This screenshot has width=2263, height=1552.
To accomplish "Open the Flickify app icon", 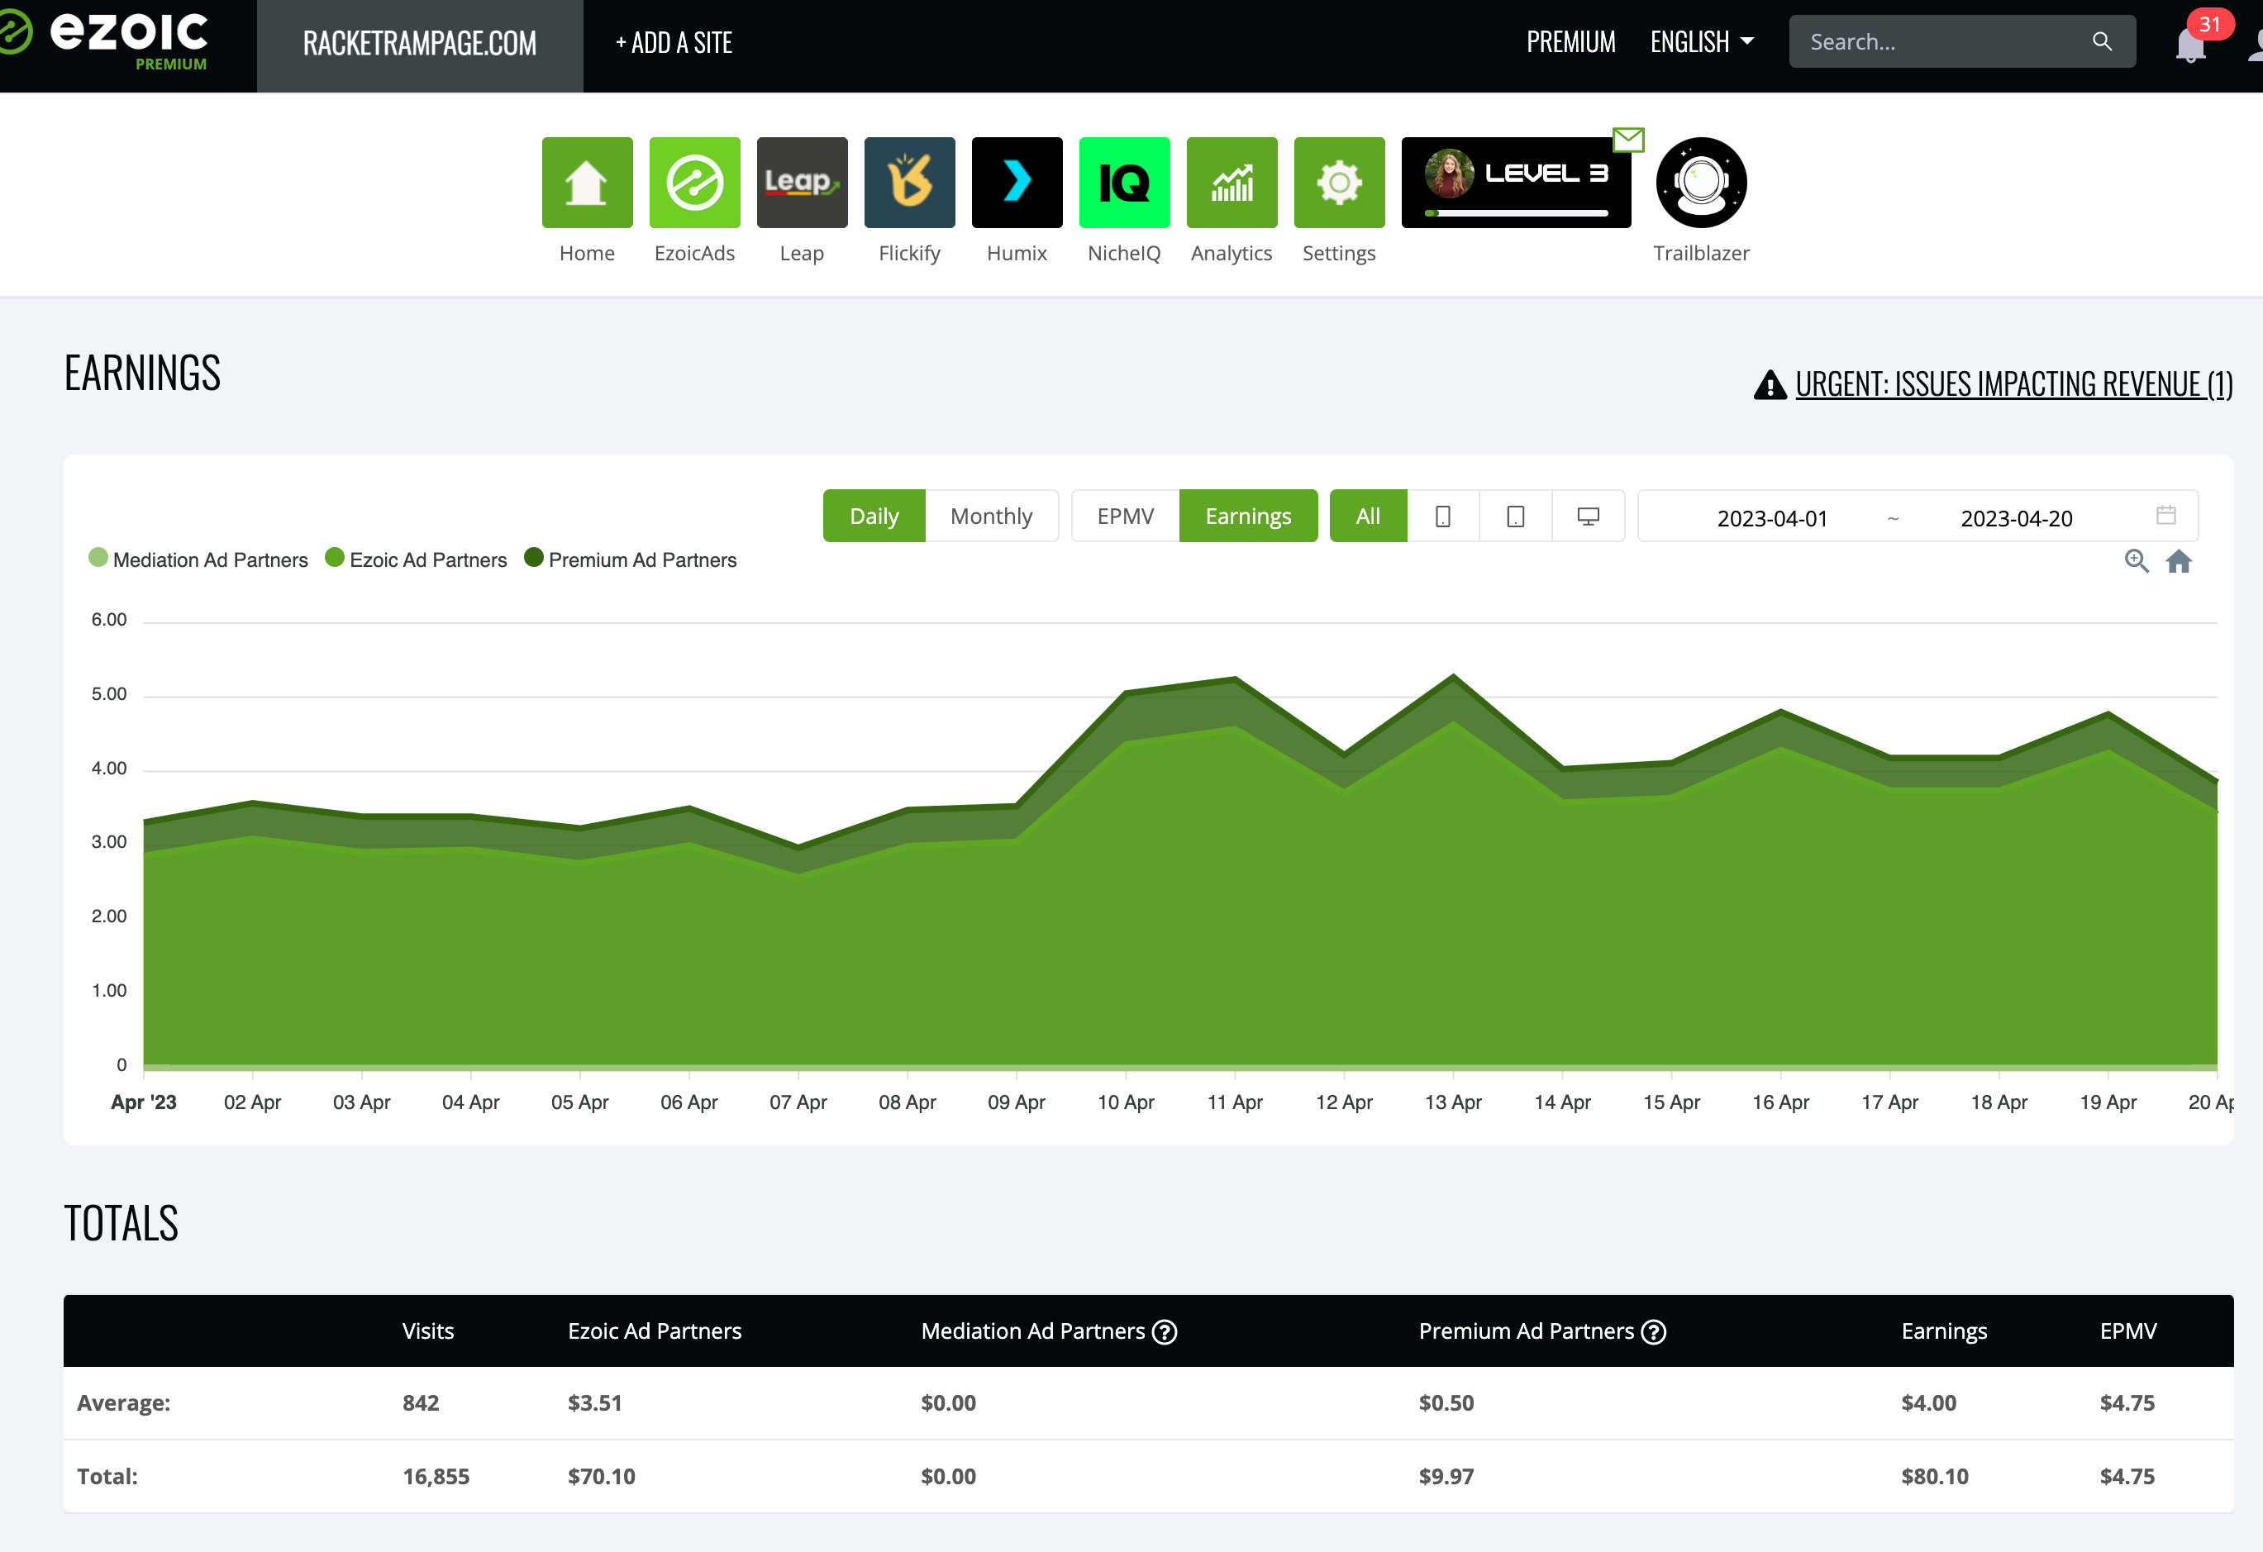I will point(909,182).
